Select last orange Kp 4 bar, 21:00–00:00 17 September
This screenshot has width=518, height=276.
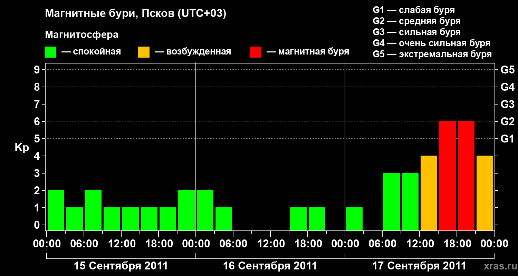[485, 193]
